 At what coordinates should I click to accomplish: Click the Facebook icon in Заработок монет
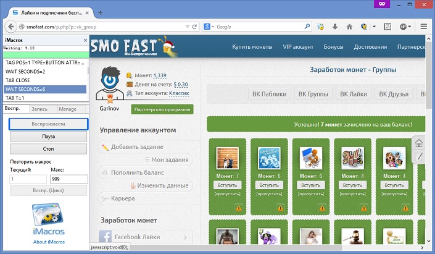point(106,237)
